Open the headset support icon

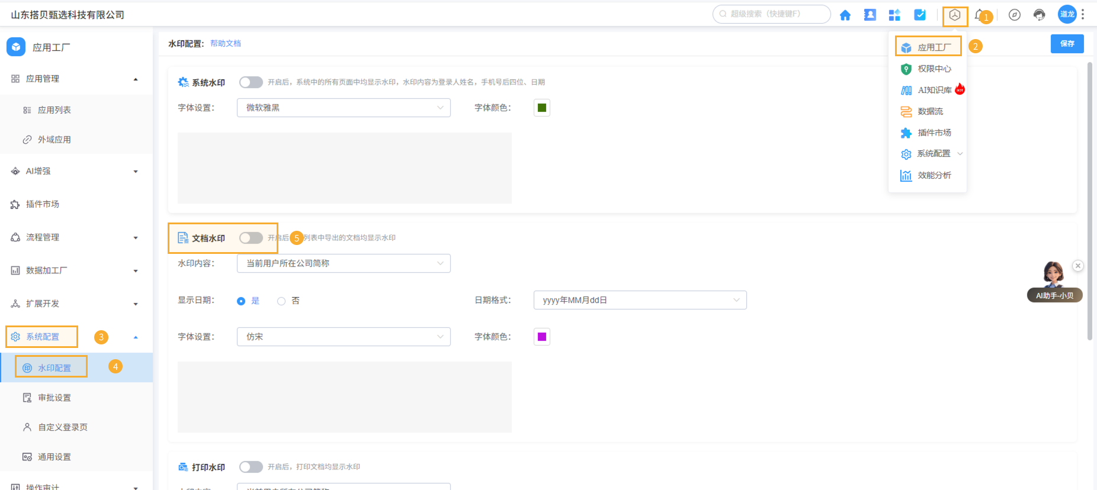(x=1040, y=15)
